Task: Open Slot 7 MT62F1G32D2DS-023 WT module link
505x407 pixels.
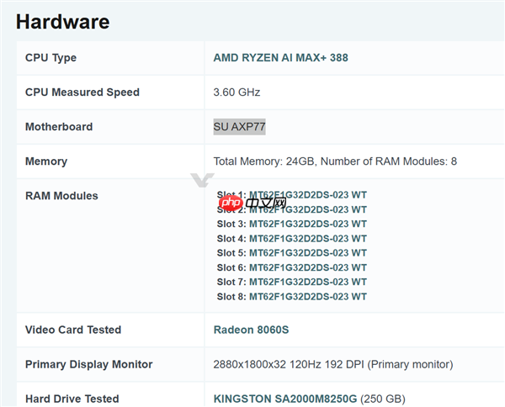Action: 308,283
